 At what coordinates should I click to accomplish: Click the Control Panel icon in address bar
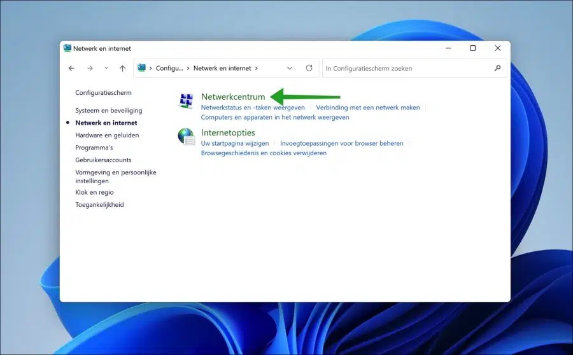141,68
